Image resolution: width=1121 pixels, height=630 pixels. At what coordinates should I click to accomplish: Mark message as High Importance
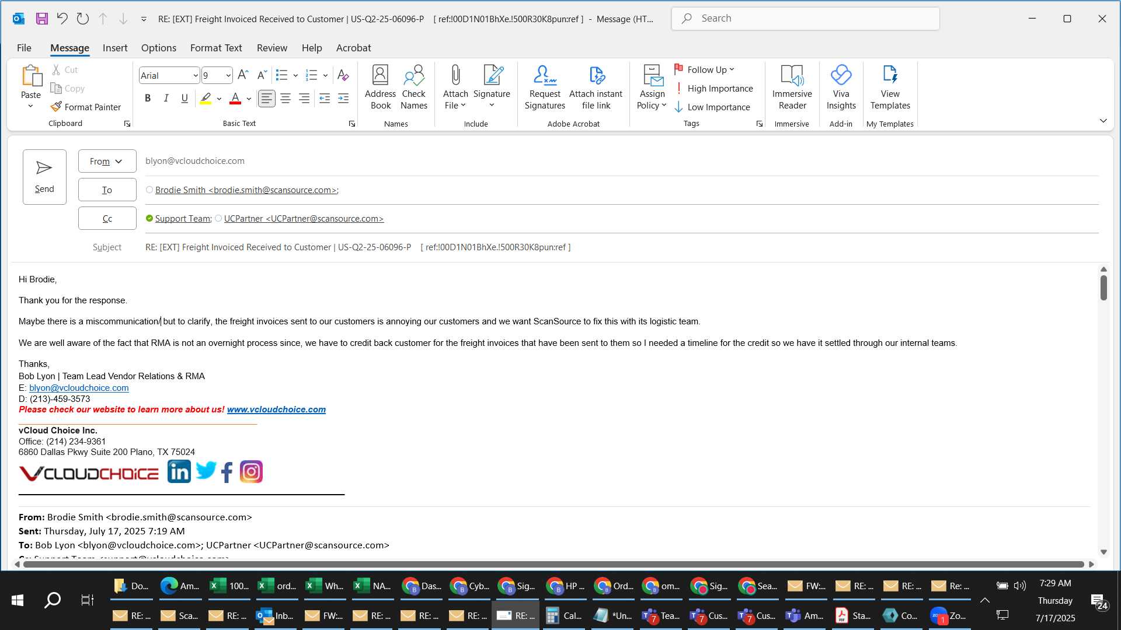tap(714, 88)
